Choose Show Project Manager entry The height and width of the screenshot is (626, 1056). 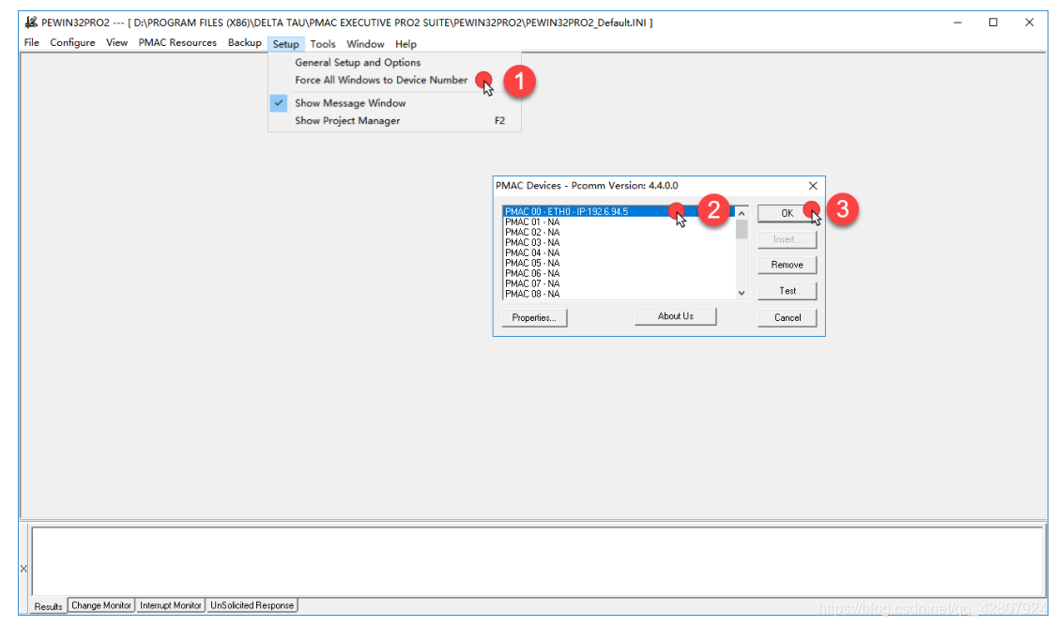coord(394,120)
